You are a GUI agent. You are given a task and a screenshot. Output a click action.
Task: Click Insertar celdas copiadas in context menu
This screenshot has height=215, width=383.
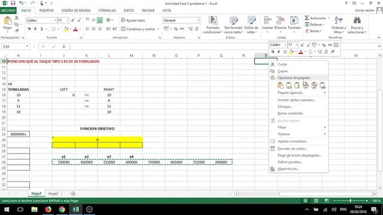pyautogui.click(x=296, y=100)
